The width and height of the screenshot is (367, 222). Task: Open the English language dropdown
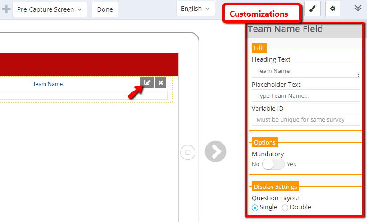point(195,9)
